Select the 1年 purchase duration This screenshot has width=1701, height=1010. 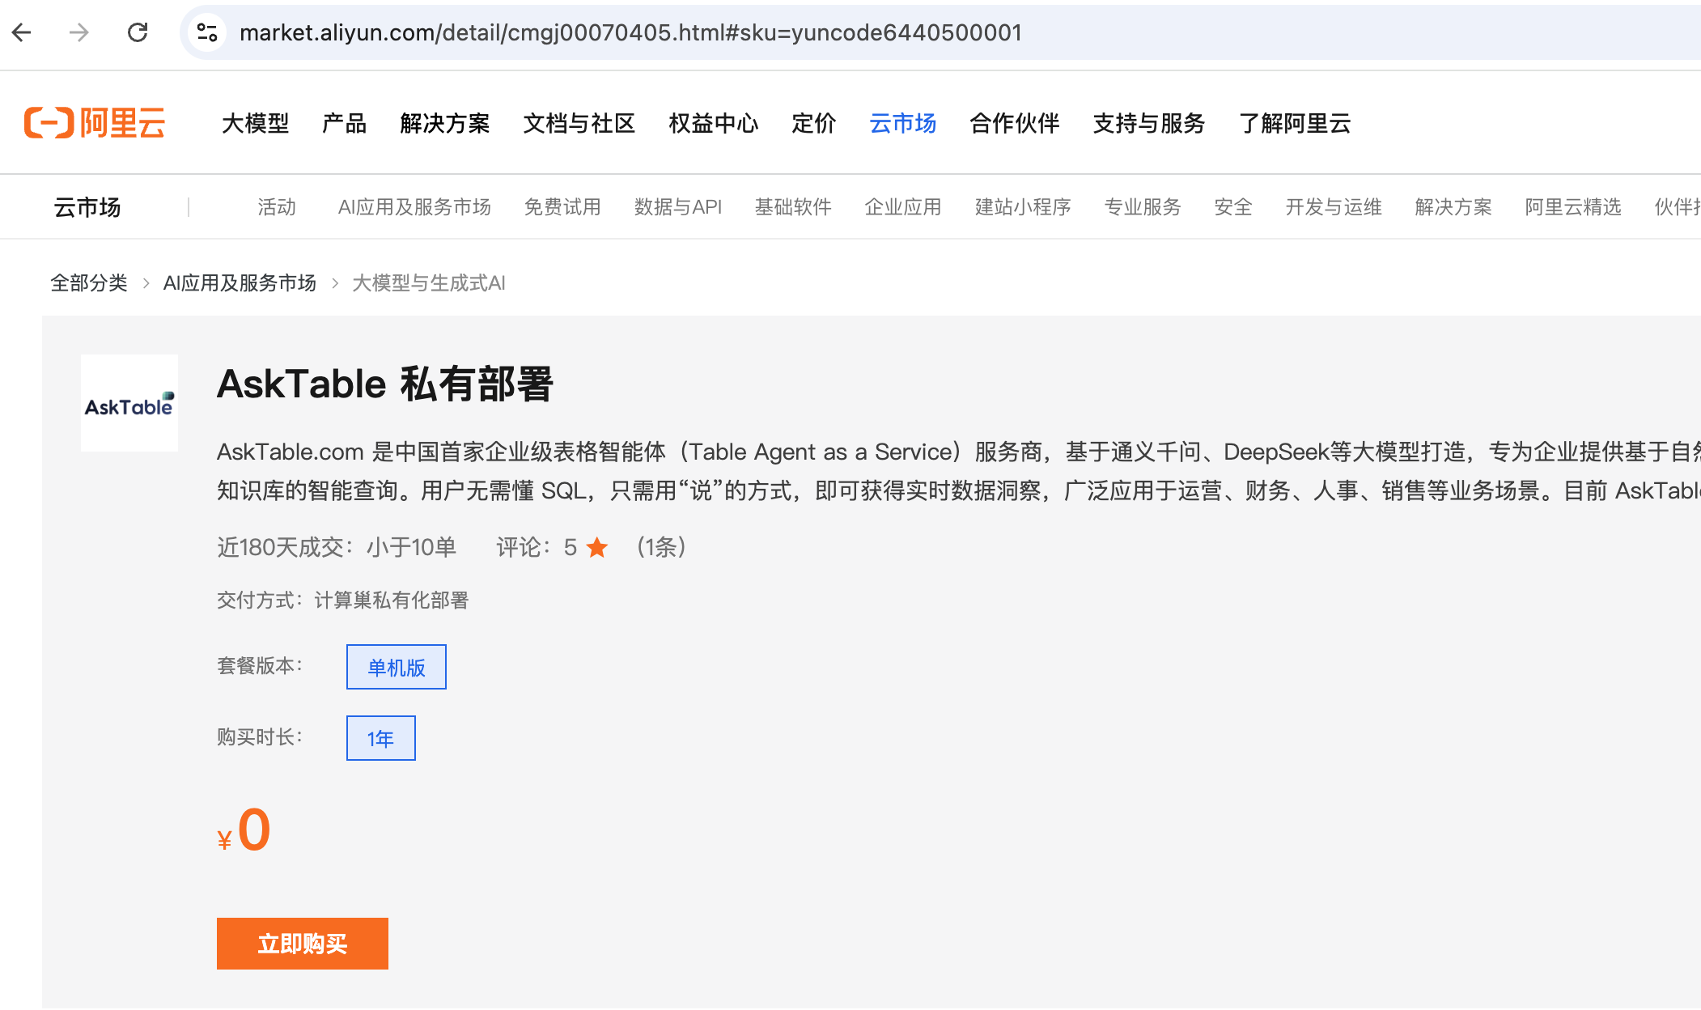pyautogui.click(x=380, y=738)
